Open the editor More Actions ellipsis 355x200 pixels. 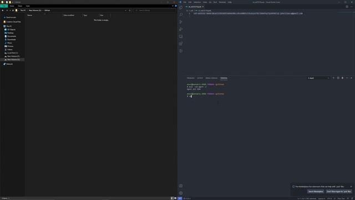(x=351, y=7)
